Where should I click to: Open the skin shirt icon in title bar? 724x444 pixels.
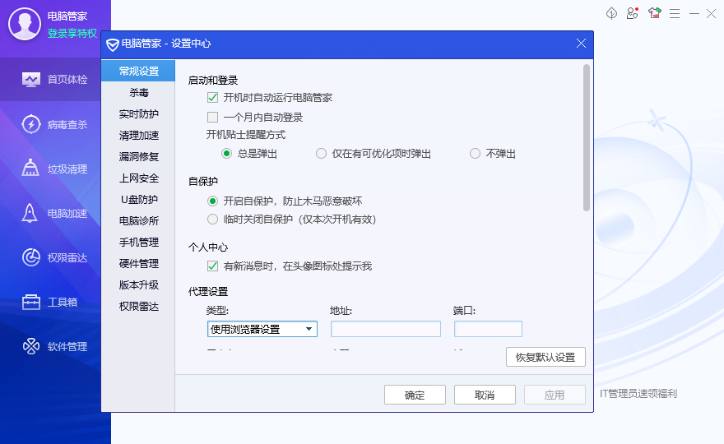654,13
